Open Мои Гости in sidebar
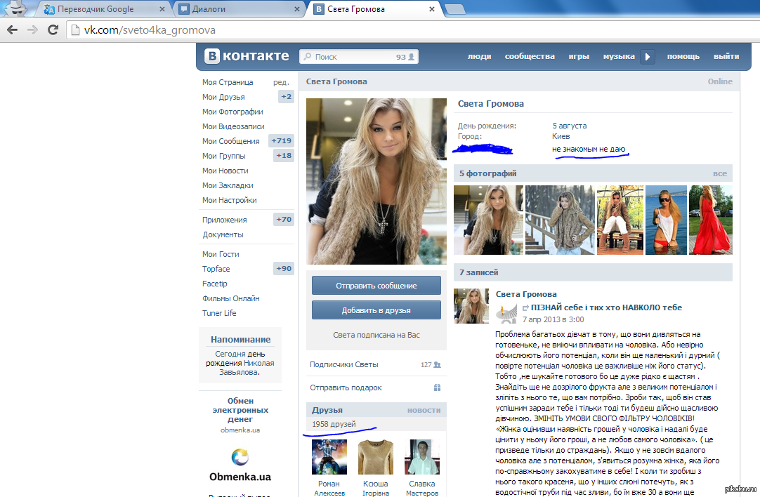Screen dimensions: 760x497 point(221,254)
